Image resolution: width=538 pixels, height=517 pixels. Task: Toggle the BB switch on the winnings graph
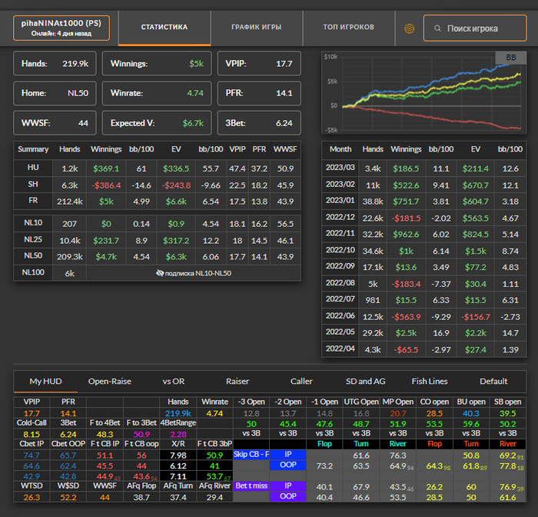pos(510,58)
